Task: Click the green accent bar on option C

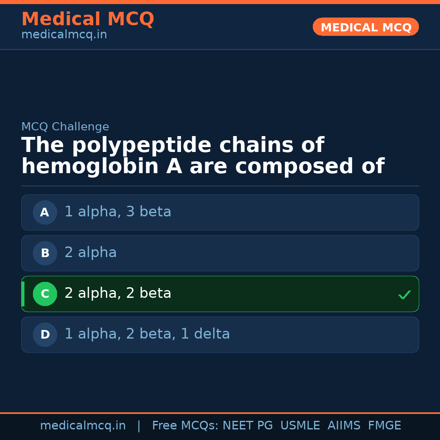Action: pyautogui.click(x=23, y=294)
